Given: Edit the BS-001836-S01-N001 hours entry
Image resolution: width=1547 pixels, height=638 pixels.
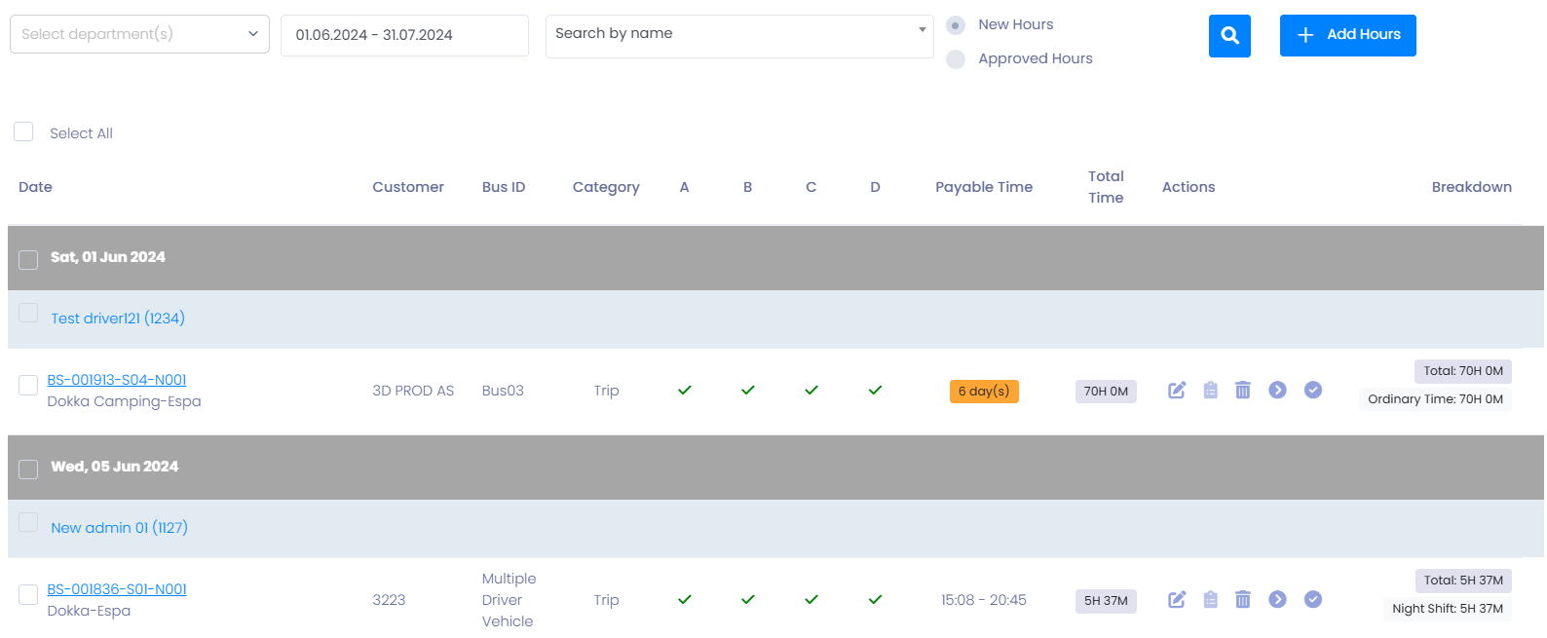Looking at the screenshot, I should [1177, 600].
